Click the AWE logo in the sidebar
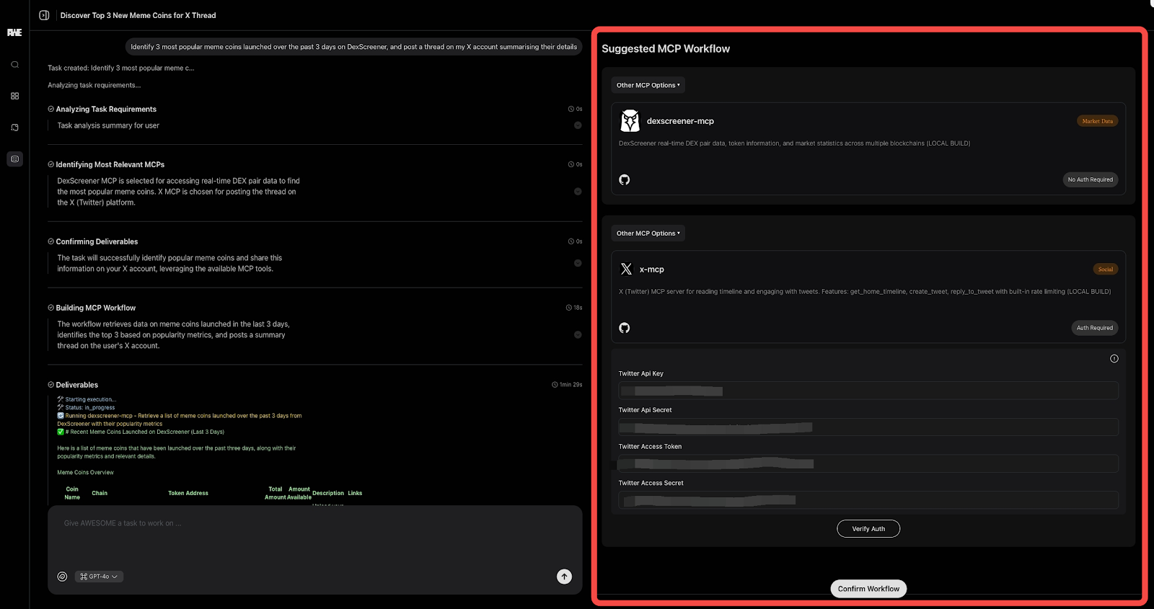 [14, 32]
